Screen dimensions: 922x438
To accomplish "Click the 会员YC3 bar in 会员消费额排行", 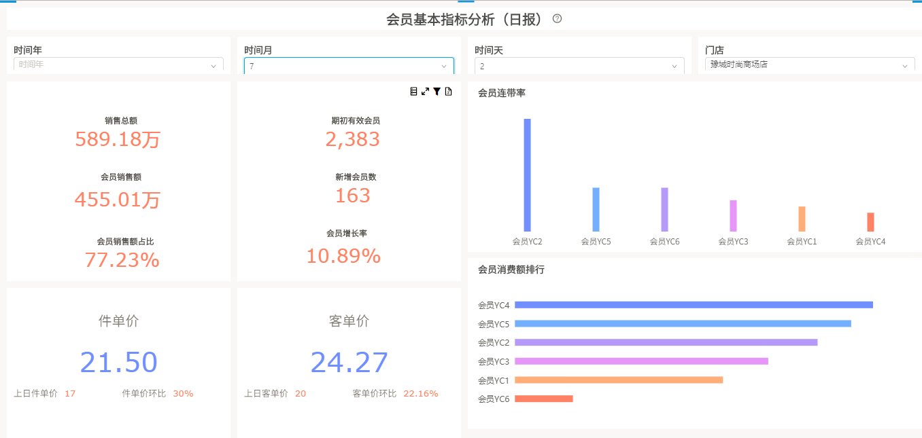I will tap(641, 361).
